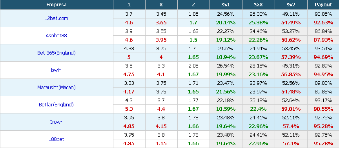Click Betfair's current home odds 5.3

[x=129, y=109]
